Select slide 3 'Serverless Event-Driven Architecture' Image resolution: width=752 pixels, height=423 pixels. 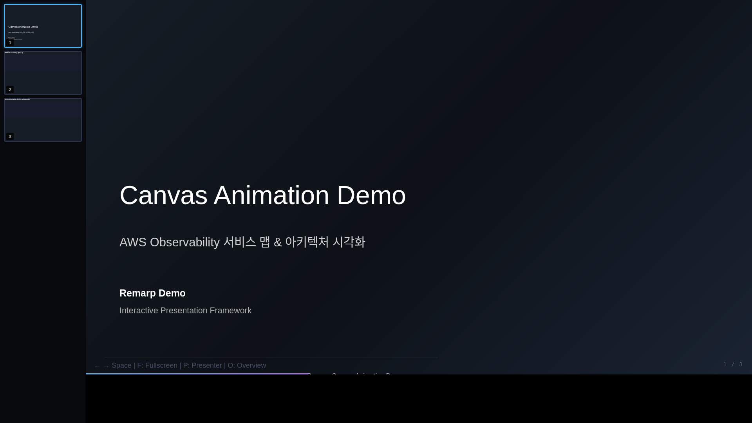click(43, 119)
